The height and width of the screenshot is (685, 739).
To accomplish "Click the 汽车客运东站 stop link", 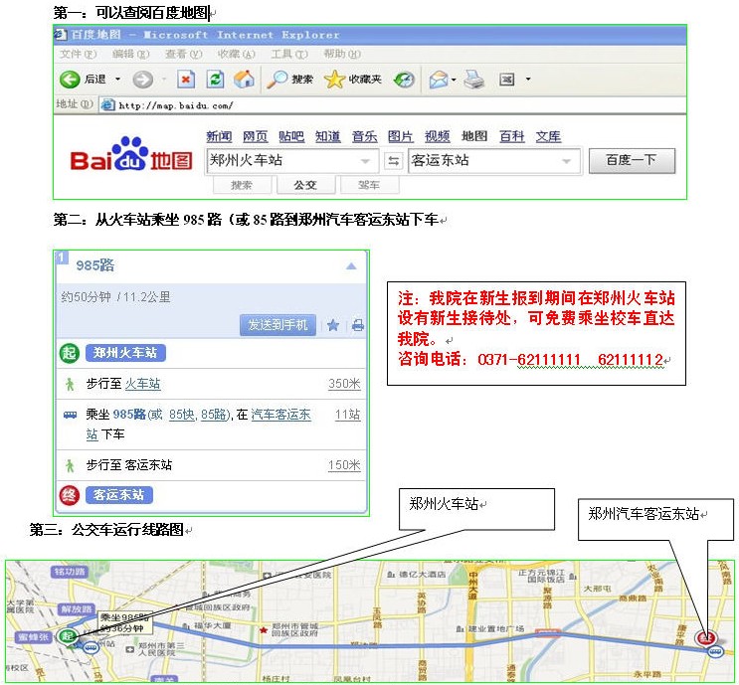I will [x=280, y=415].
